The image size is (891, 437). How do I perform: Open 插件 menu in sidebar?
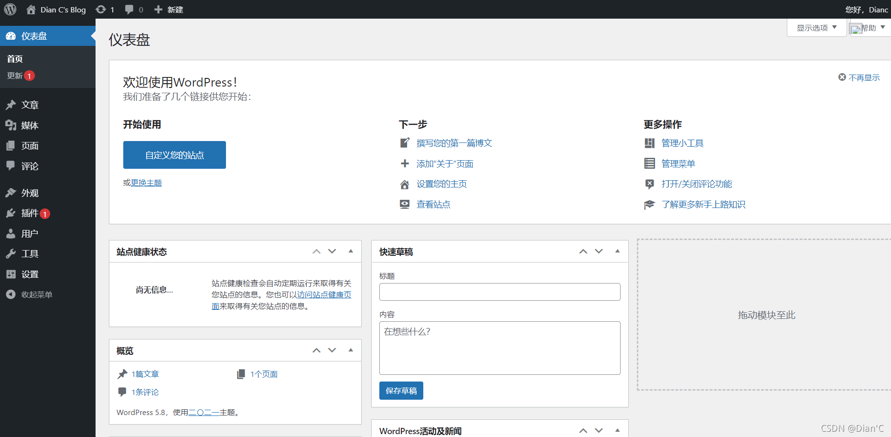click(48, 213)
